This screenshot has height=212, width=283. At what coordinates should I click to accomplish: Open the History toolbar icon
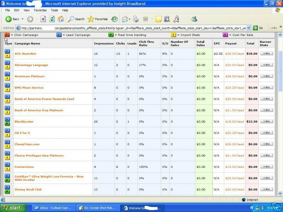click(x=114, y=19)
